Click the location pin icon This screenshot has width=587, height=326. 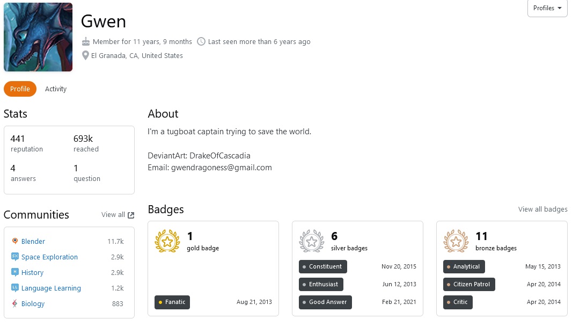[85, 55]
